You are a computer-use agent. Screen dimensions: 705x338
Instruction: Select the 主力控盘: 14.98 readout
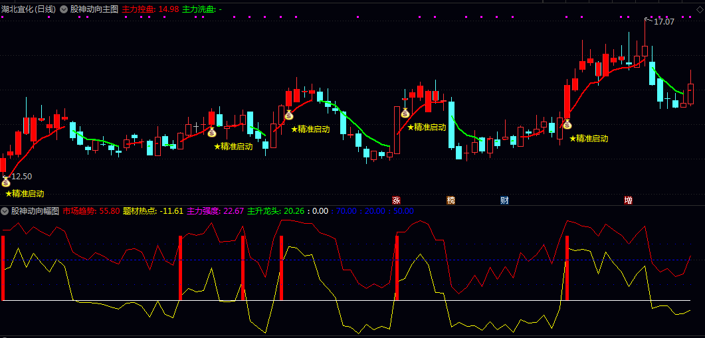tap(151, 9)
